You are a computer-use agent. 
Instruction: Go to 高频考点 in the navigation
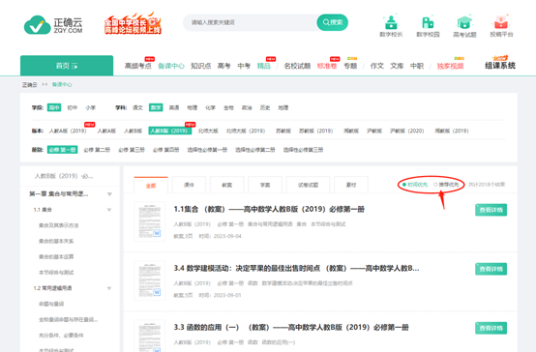click(x=137, y=66)
